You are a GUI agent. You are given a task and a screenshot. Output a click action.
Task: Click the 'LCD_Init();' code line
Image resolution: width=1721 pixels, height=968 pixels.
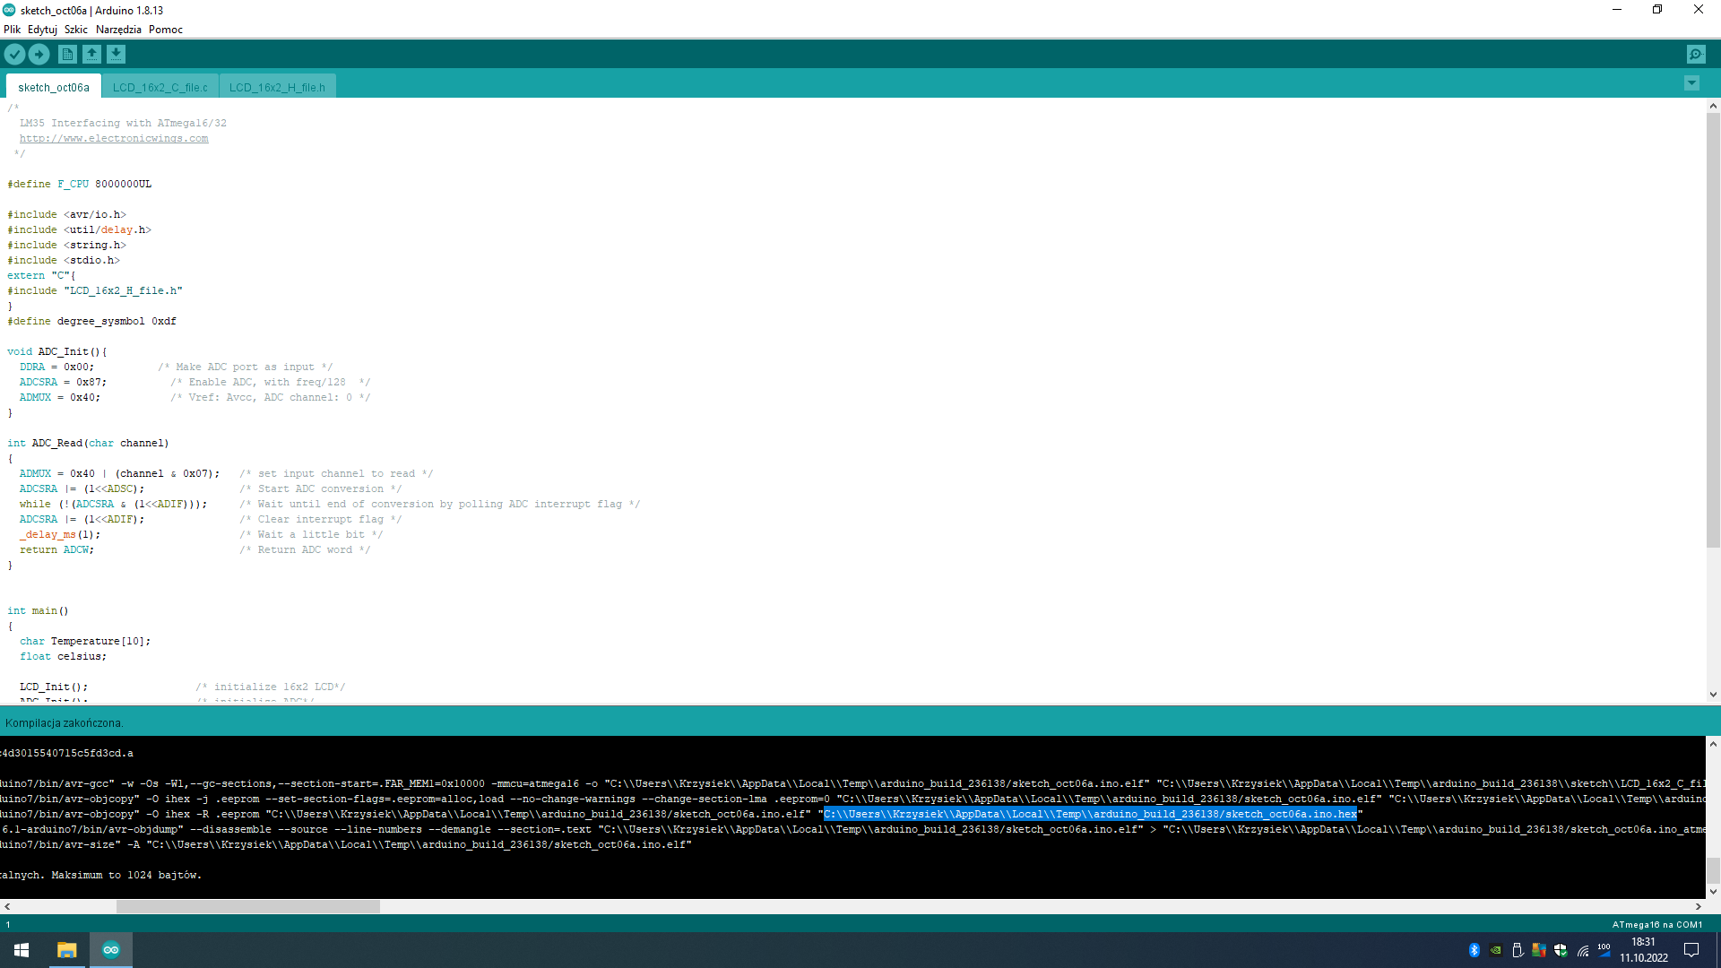coord(54,687)
